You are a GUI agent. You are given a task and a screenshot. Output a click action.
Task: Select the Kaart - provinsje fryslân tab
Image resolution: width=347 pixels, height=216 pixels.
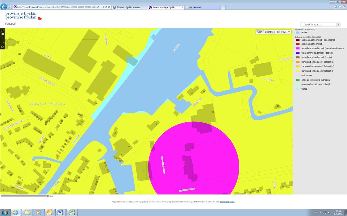tap(166, 7)
